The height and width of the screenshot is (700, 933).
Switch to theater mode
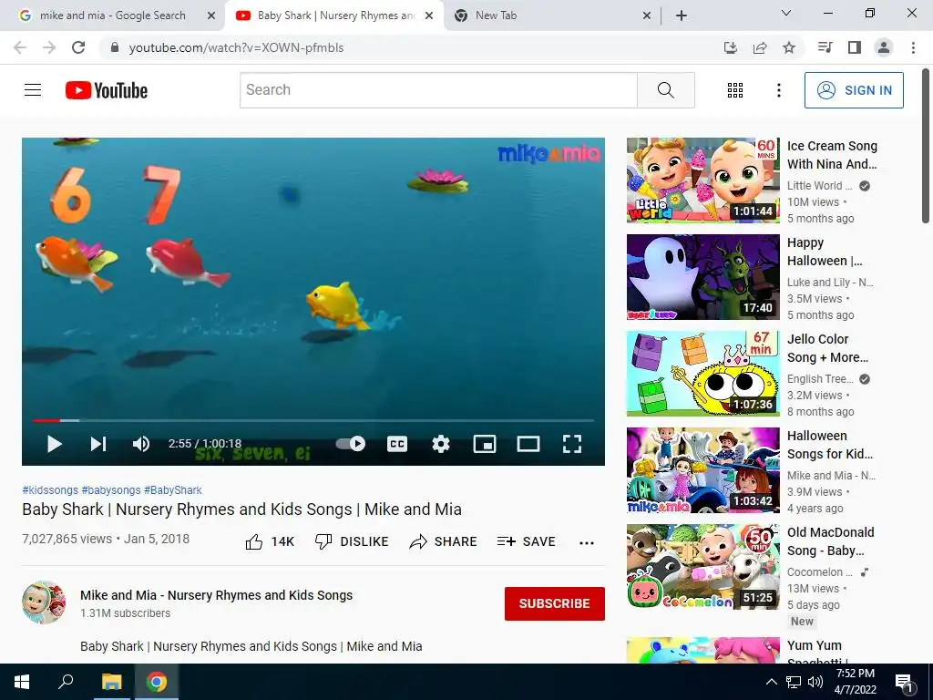pyautogui.click(x=528, y=444)
